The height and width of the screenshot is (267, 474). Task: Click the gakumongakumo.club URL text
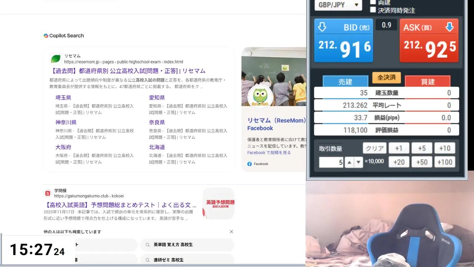89,196
